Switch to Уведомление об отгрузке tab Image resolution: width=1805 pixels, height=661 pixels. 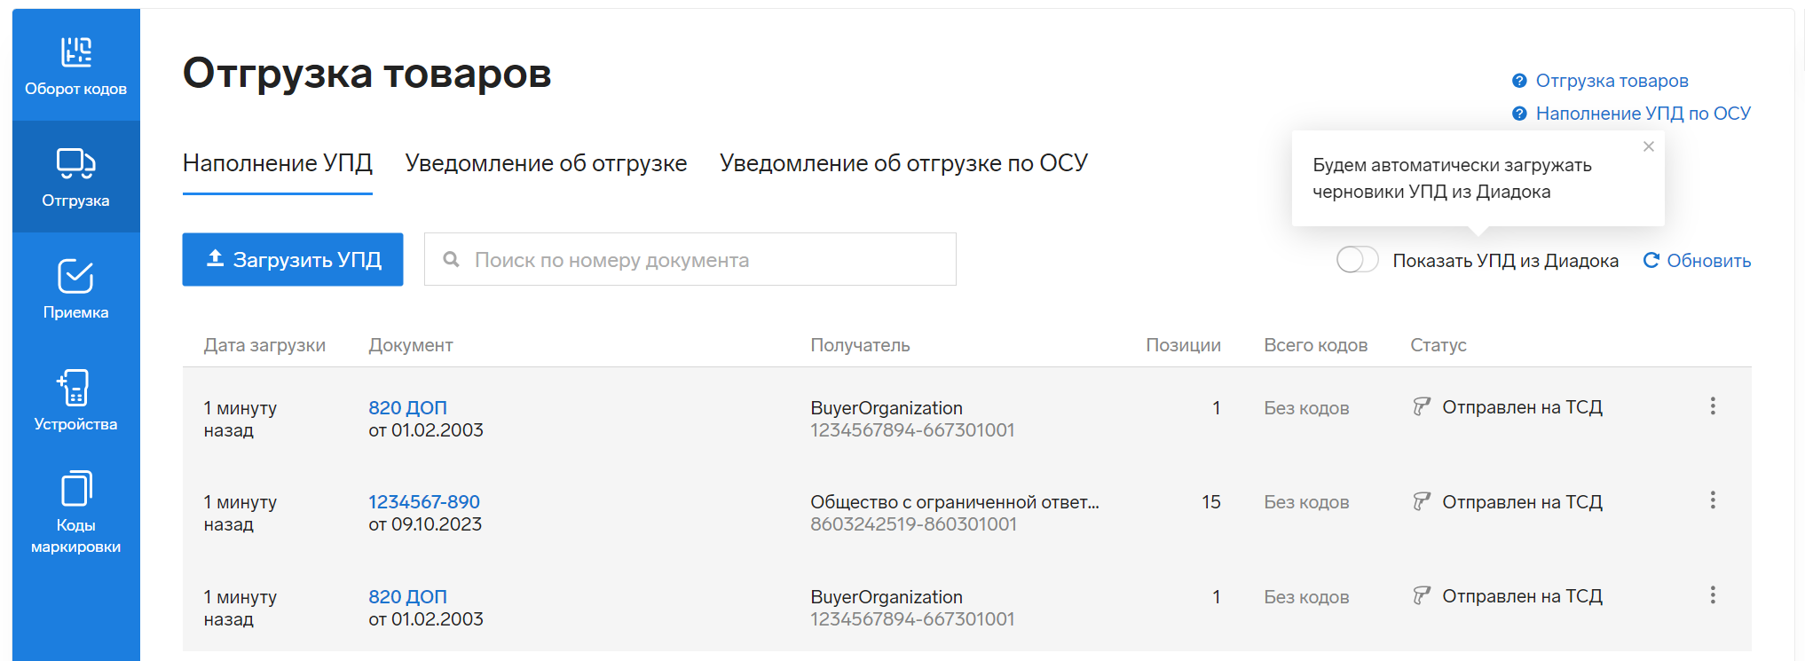(546, 163)
